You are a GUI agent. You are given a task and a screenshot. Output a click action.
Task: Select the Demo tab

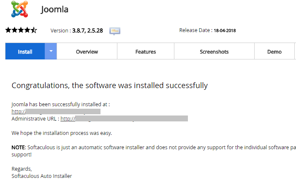pyautogui.click(x=274, y=51)
